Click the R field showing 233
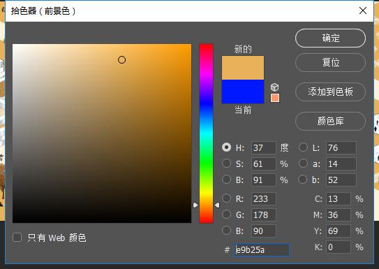Viewport: 379px width, 269px height. click(263, 199)
